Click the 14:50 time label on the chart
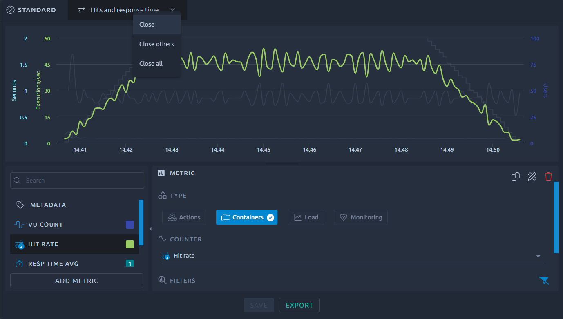Screen dimensions: 563x319 point(493,150)
